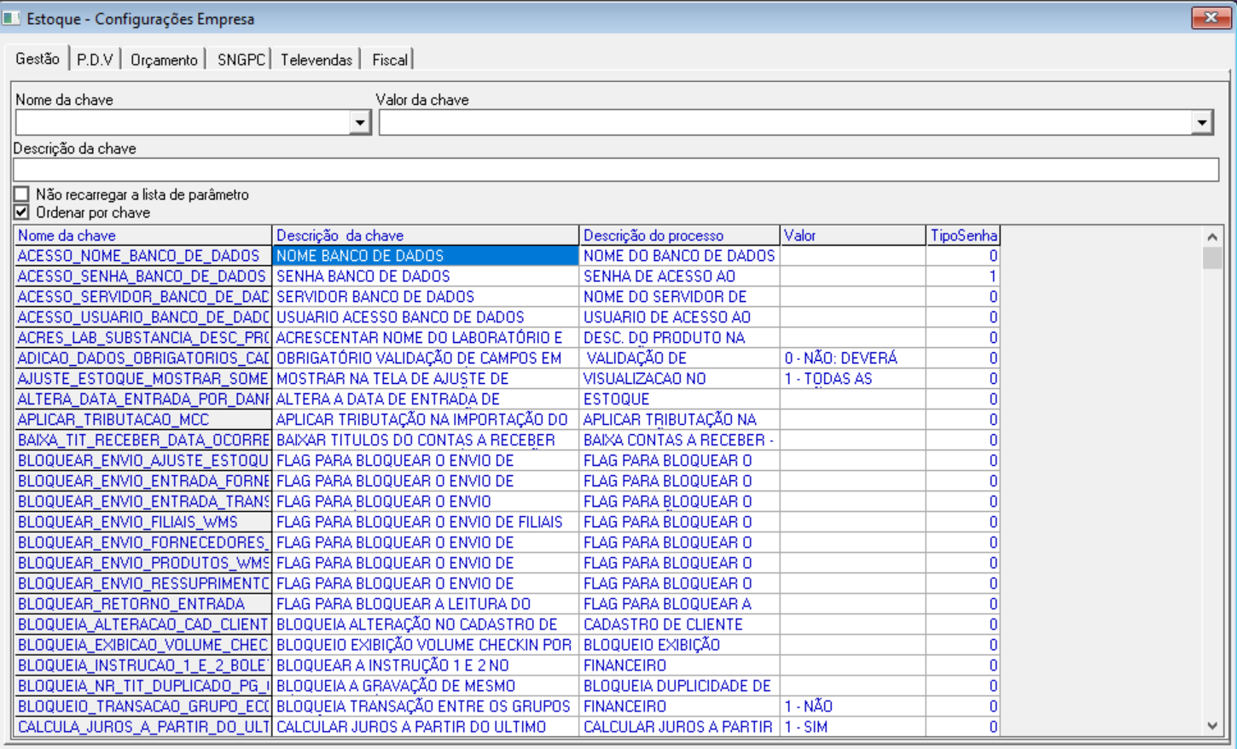
Task: Select the SNGPC tab
Action: tap(241, 60)
